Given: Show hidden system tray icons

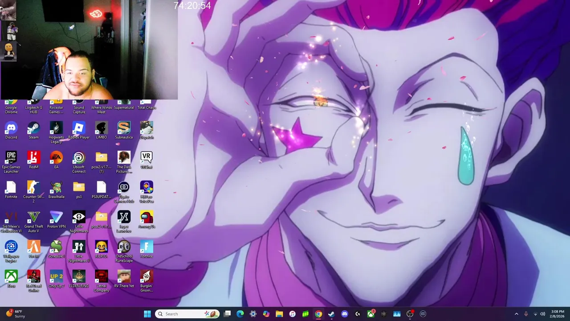Looking at the screenshot, I should [x=517, y=314].
